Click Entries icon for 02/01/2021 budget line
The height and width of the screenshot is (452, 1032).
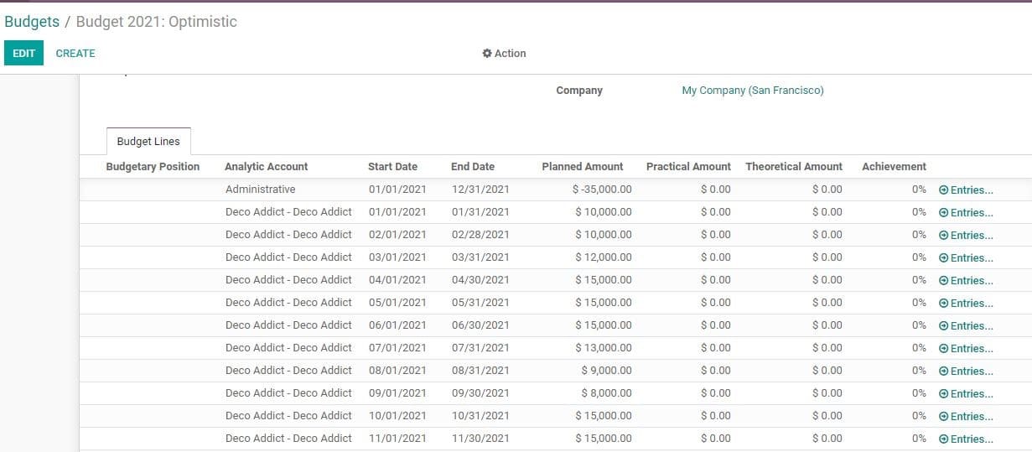(943, 236)
